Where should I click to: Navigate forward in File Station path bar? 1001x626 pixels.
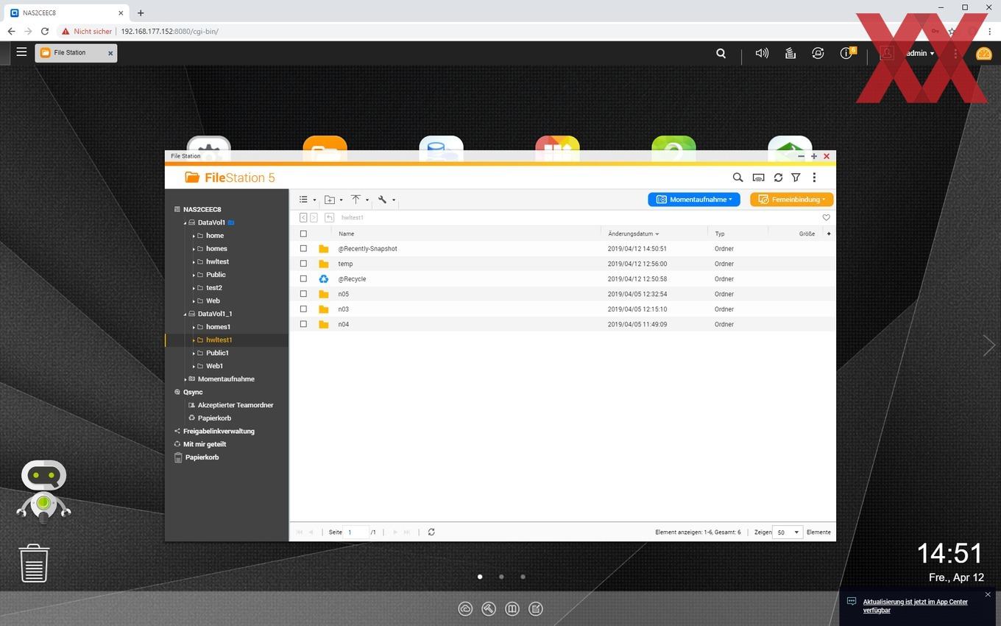(x=314, y=217)
